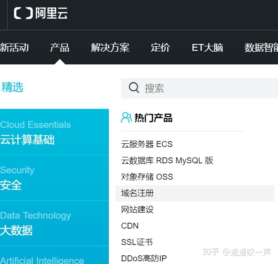278x264 pixels.
Task: Click the search magnifier icon
Action: tap(134, 88)
